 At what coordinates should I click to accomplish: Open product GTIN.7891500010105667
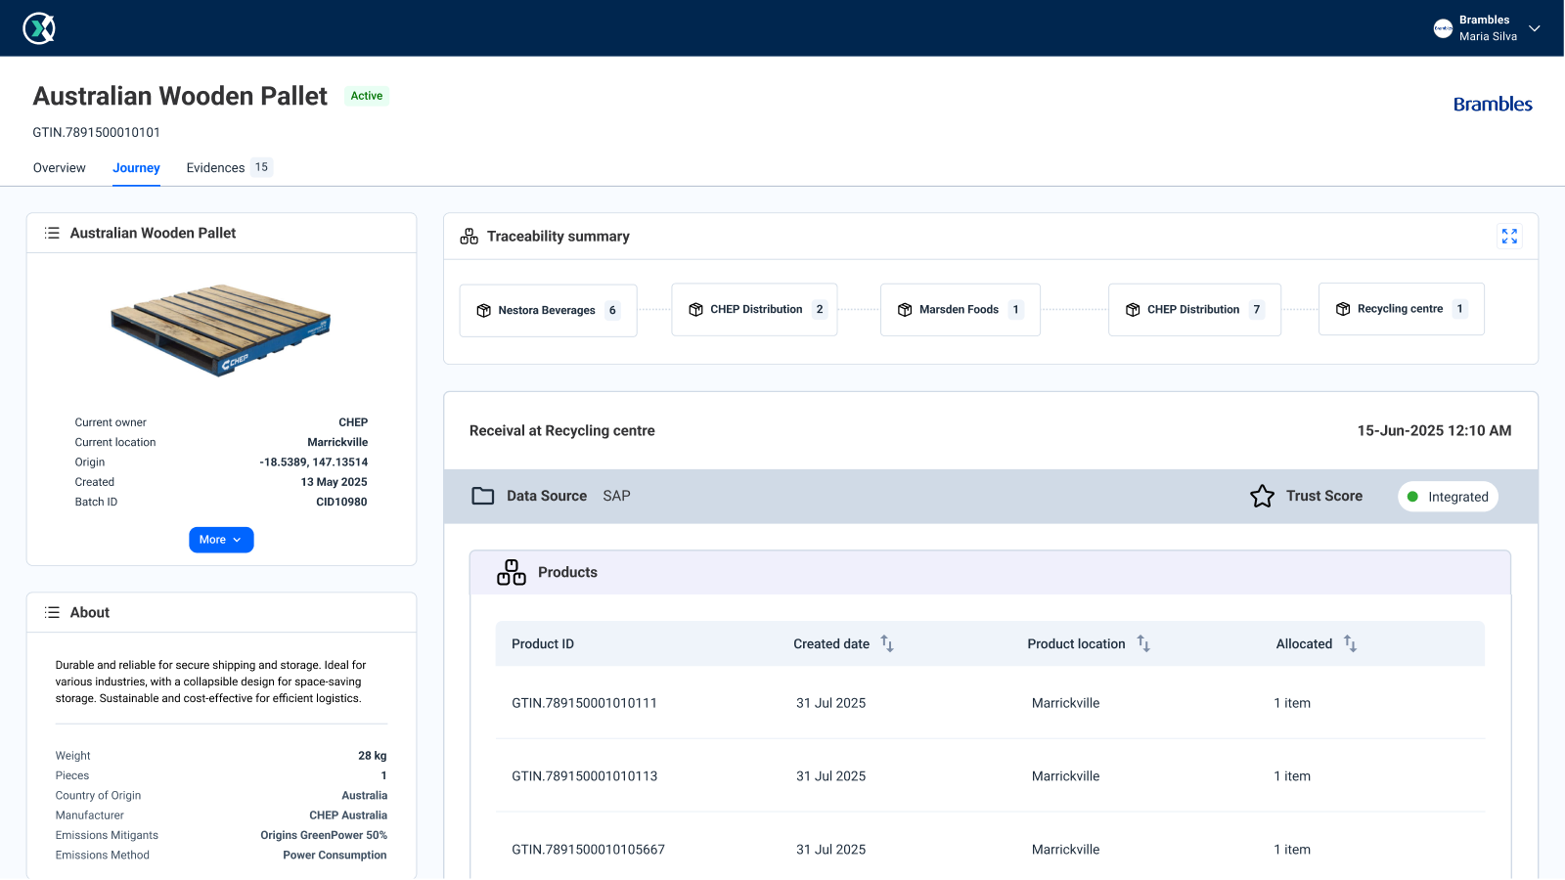588,850
